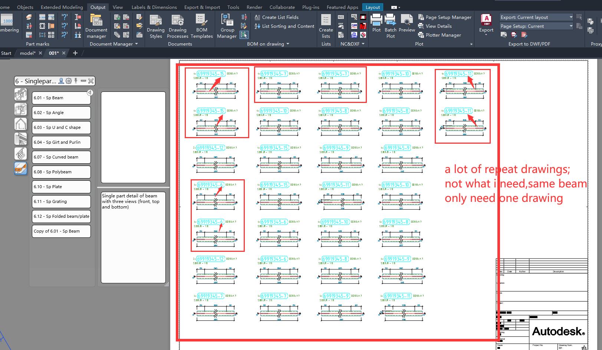Image resolution: width=602 pixels, height=350 pixels.
Task: Open the Page Setup: Current dropdown
Action: pos(536,26)
